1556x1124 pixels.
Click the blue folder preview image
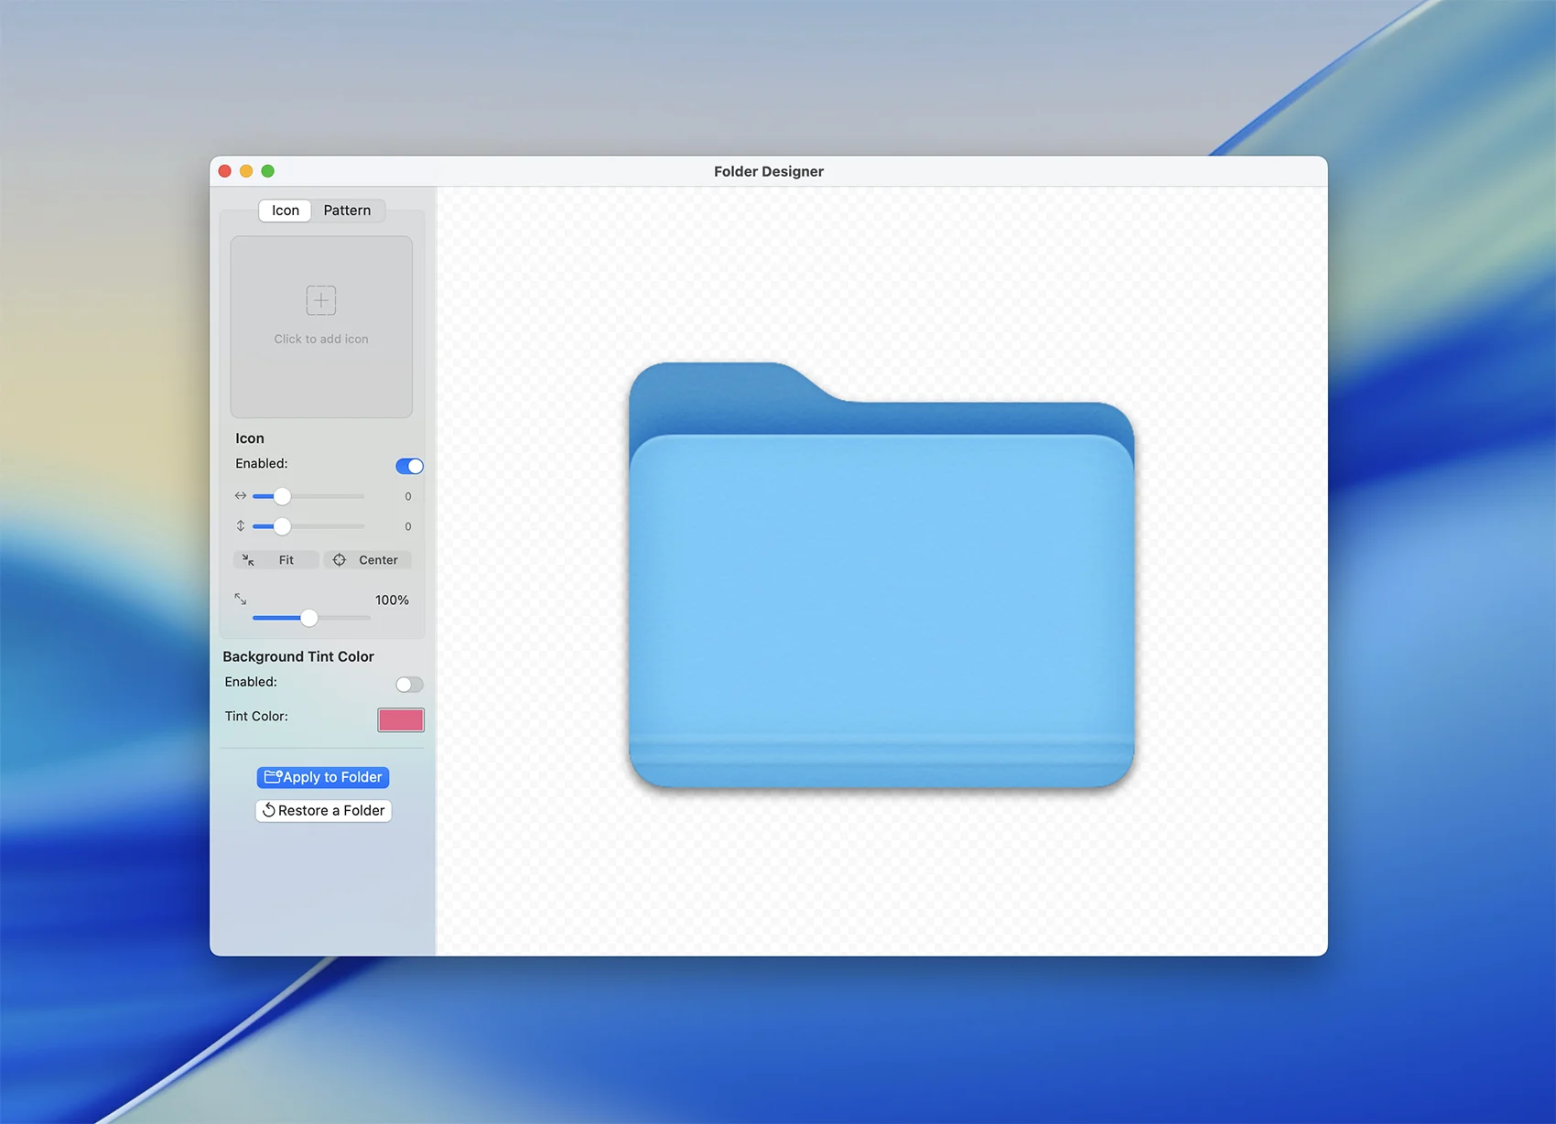(881, 586)
